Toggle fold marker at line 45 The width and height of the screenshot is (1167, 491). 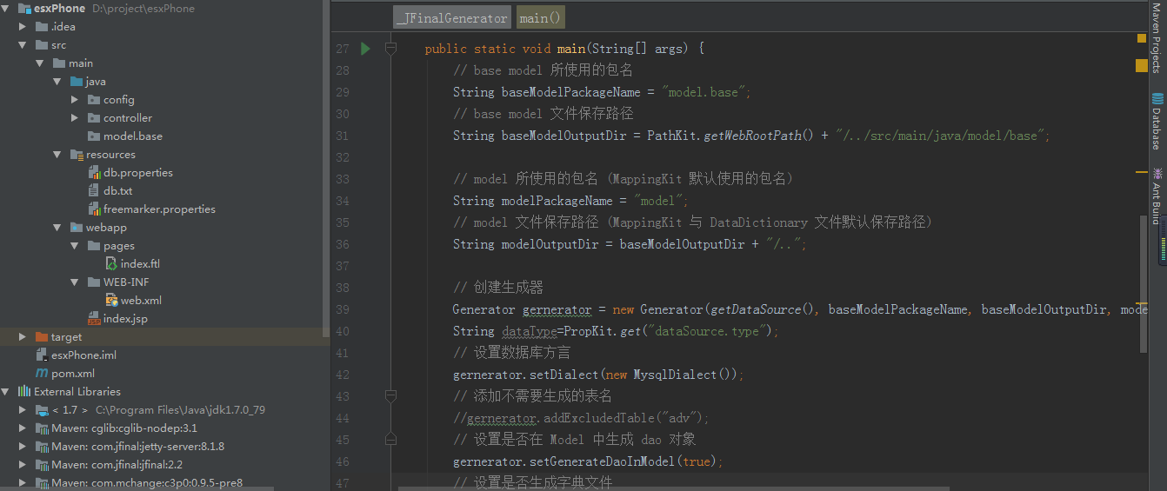click(390, 440)
